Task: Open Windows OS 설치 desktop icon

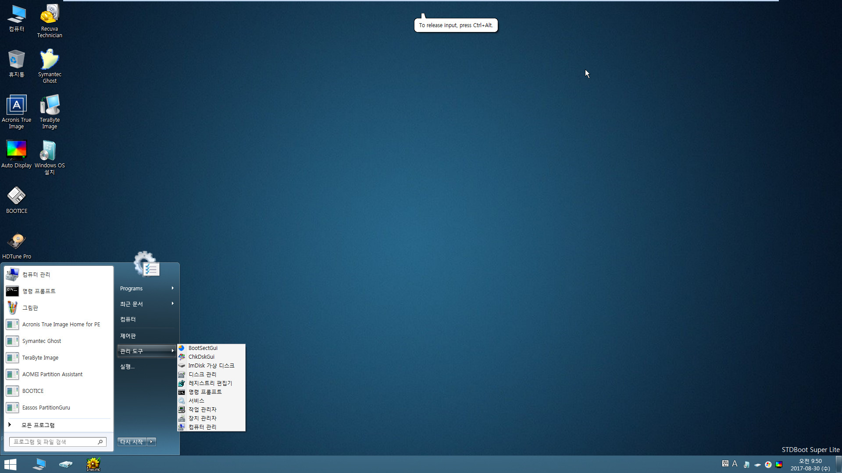Action: (x=50, y=157)
